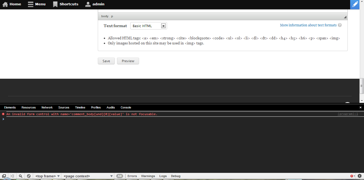Clear the console with the prohibited-circle icon

pyautogui.click(x=29, y=176)
